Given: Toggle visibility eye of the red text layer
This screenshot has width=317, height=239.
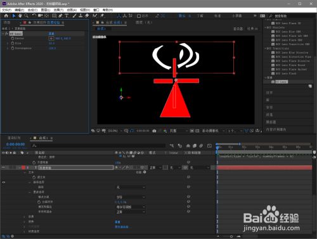Looking at the screenshot, I should pyautogui.click(x=3, y=167).
